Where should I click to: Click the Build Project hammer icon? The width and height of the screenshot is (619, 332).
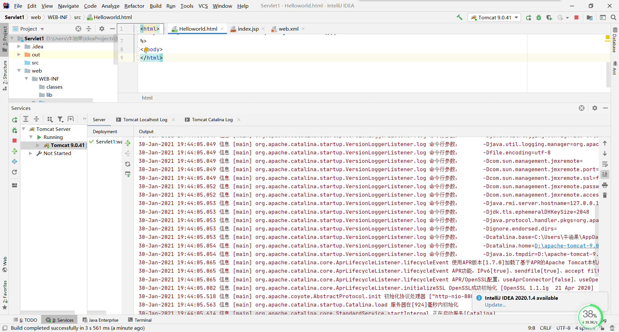click(x=459, y=17)
